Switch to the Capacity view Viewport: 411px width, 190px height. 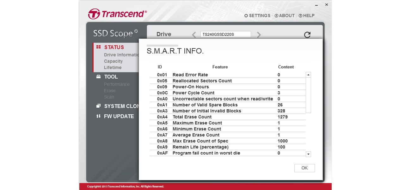tap(114, 61)
